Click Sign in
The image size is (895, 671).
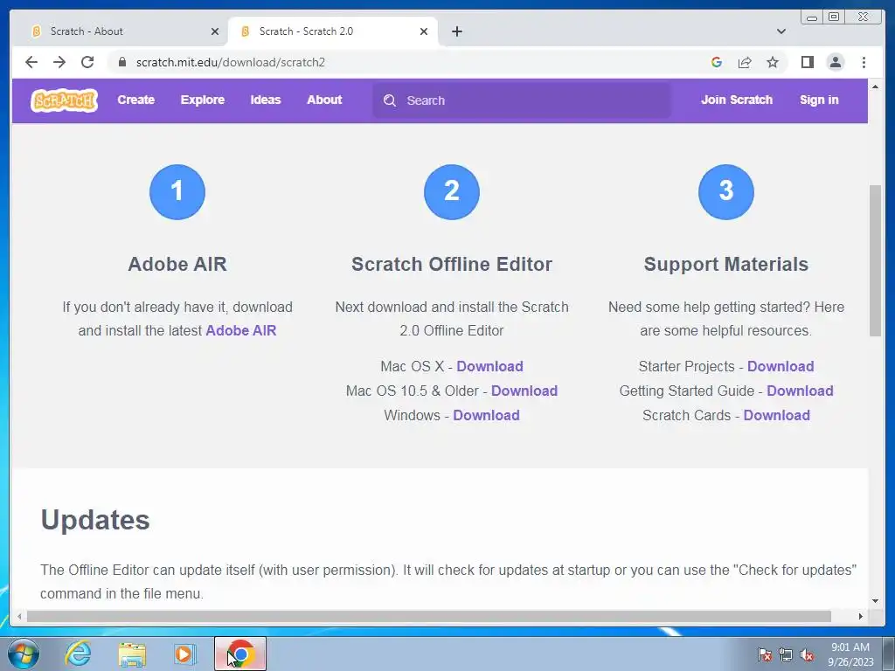pyautogui.click(x=819, y=100)
